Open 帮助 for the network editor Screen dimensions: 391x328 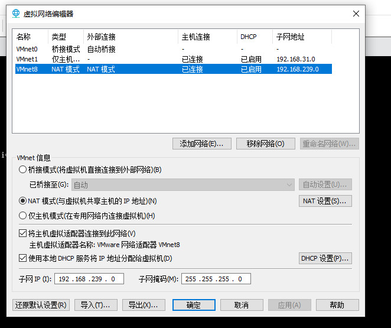pyautogui.click(x=337, y=305)
